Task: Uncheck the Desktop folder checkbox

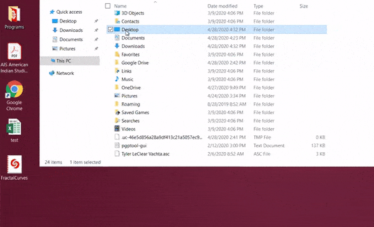Action: (110, 29)
